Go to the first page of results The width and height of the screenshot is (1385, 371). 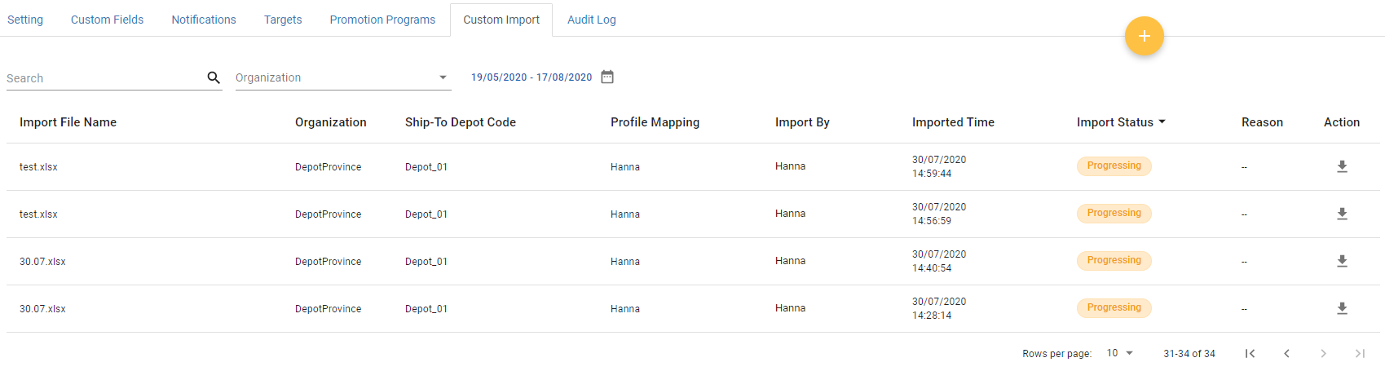pos(1250,353)
